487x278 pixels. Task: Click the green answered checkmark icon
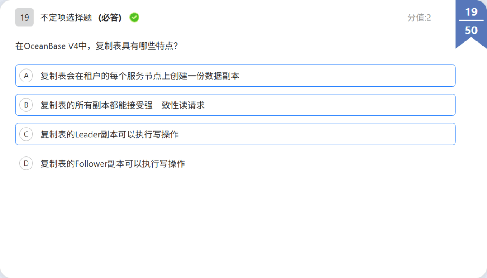click(134, 18)
